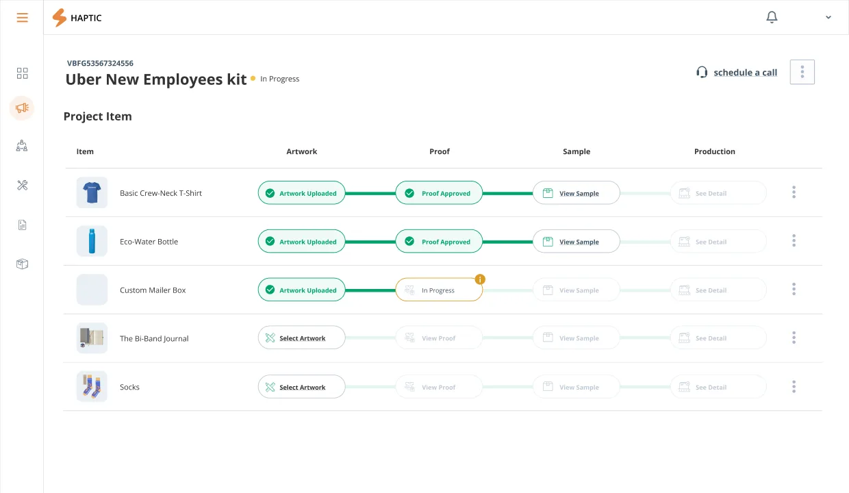Click the Sample column header
The height and width of the screenshot is (493, 849).
tap(576, 151)
